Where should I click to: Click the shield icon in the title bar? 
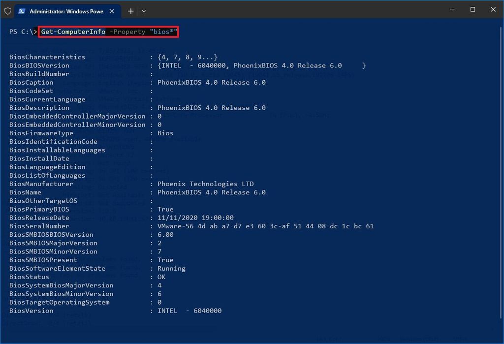click(x=8, y=10)
